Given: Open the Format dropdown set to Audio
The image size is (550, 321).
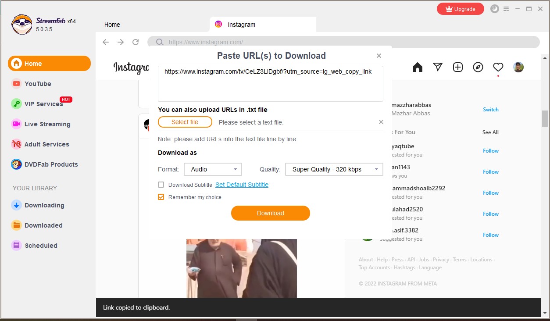Looking at the screenshot, I should tap(213, 169).
